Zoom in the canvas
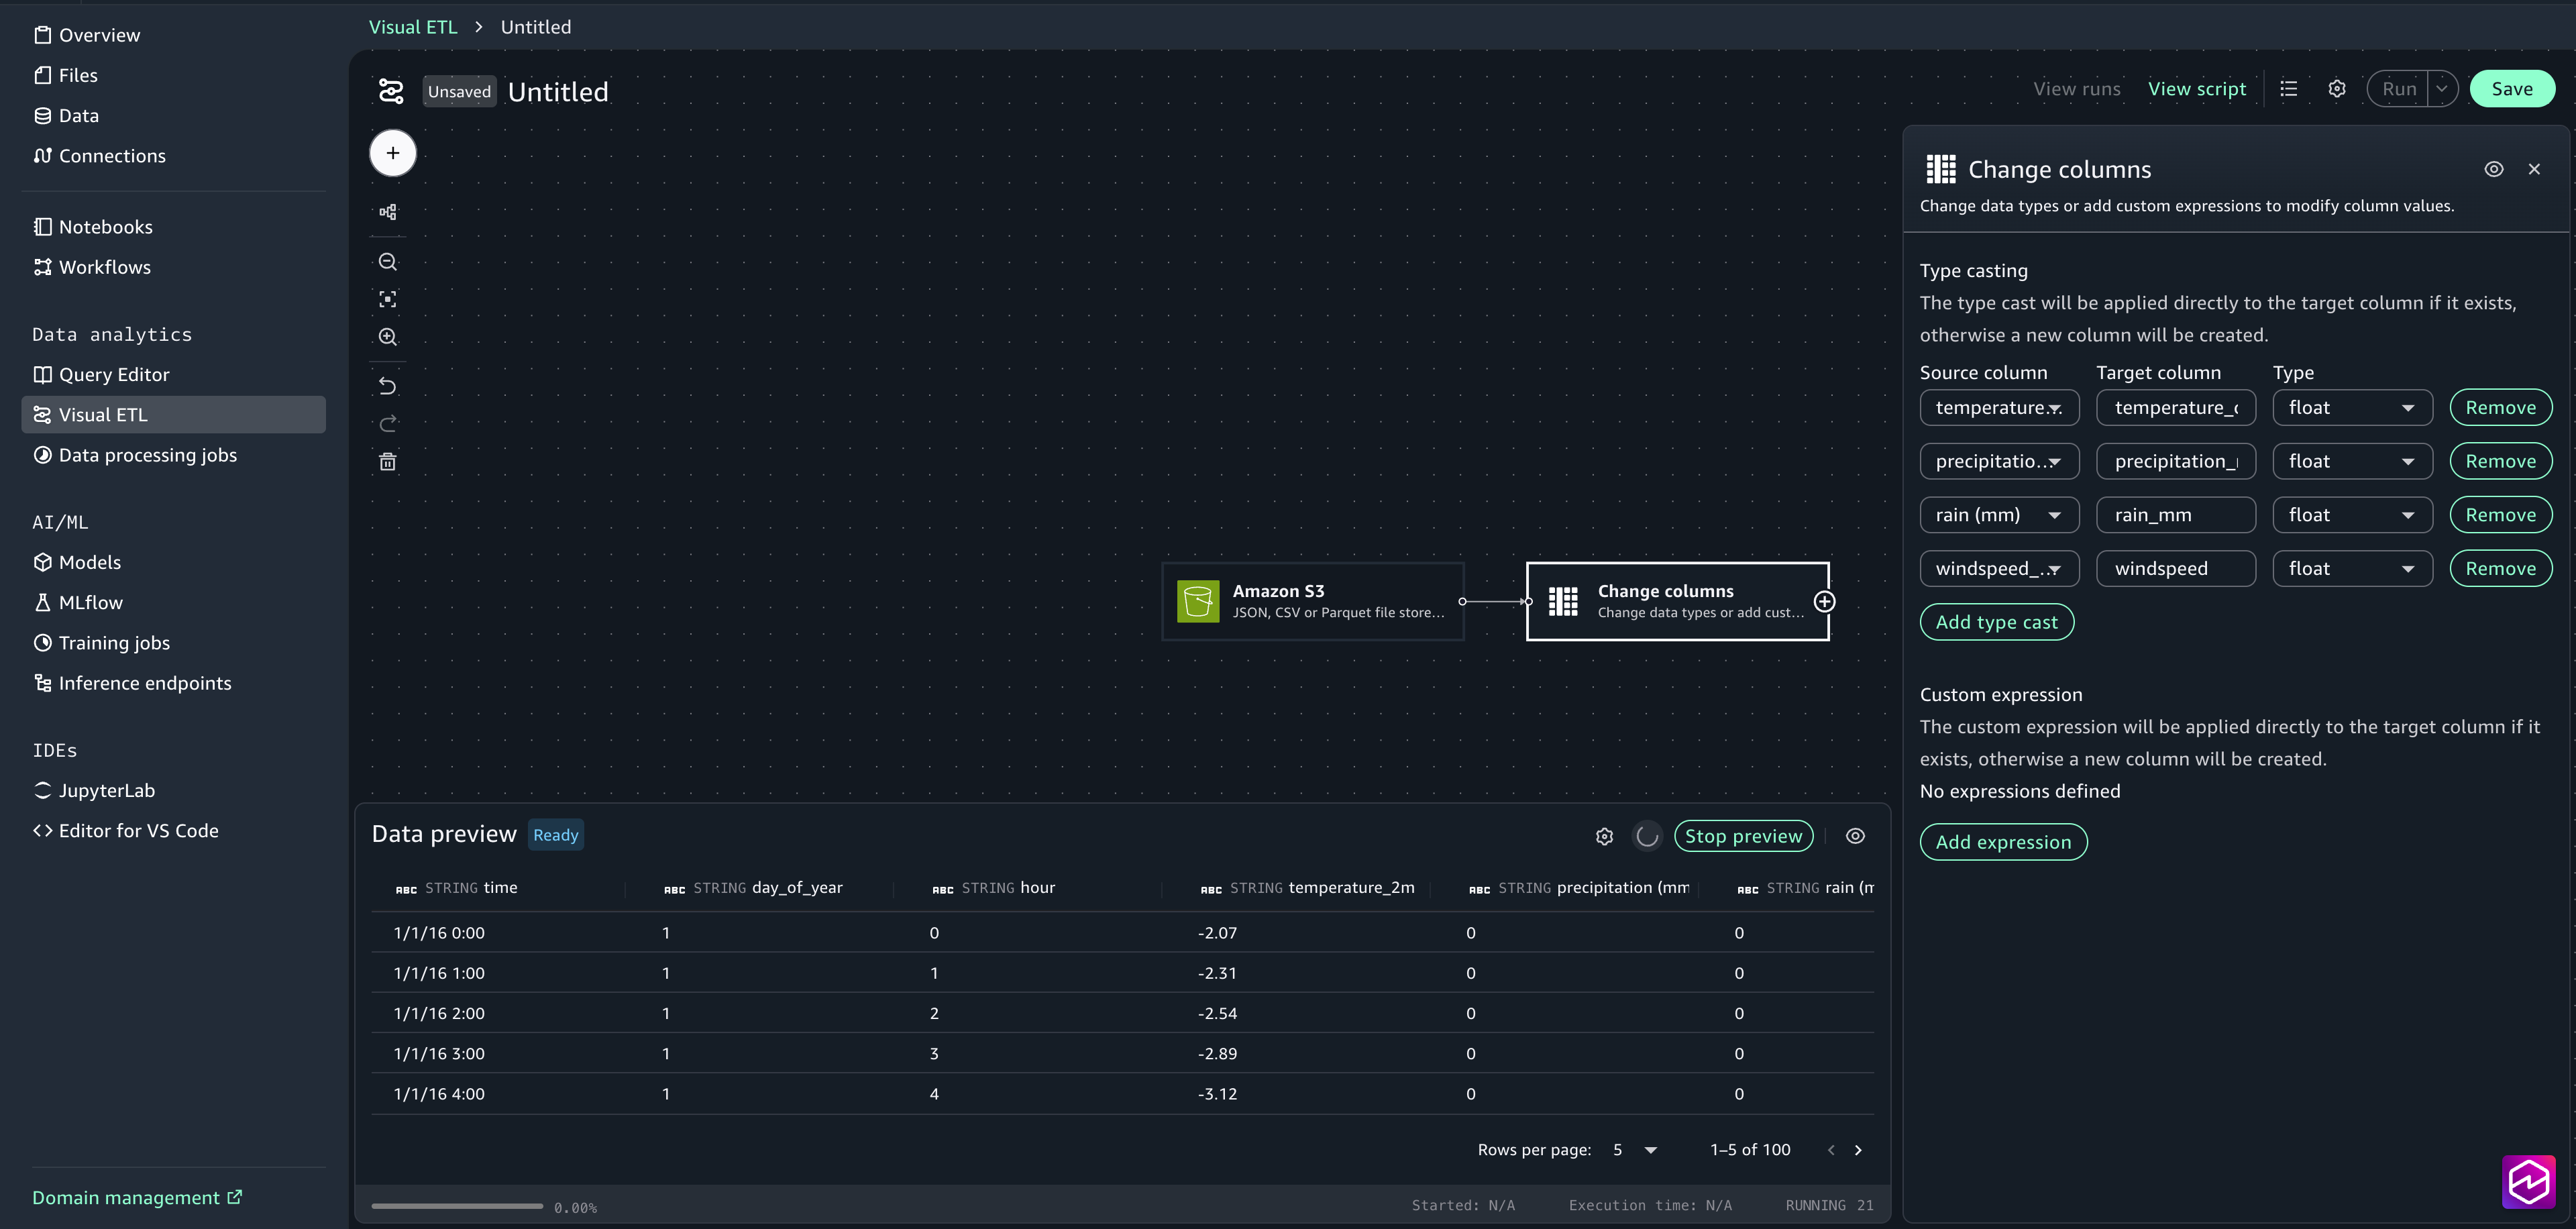Screen dimensions: 2576x1229 [388, 337]
